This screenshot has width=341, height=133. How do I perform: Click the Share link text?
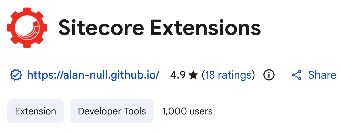(x=322, y=75)
